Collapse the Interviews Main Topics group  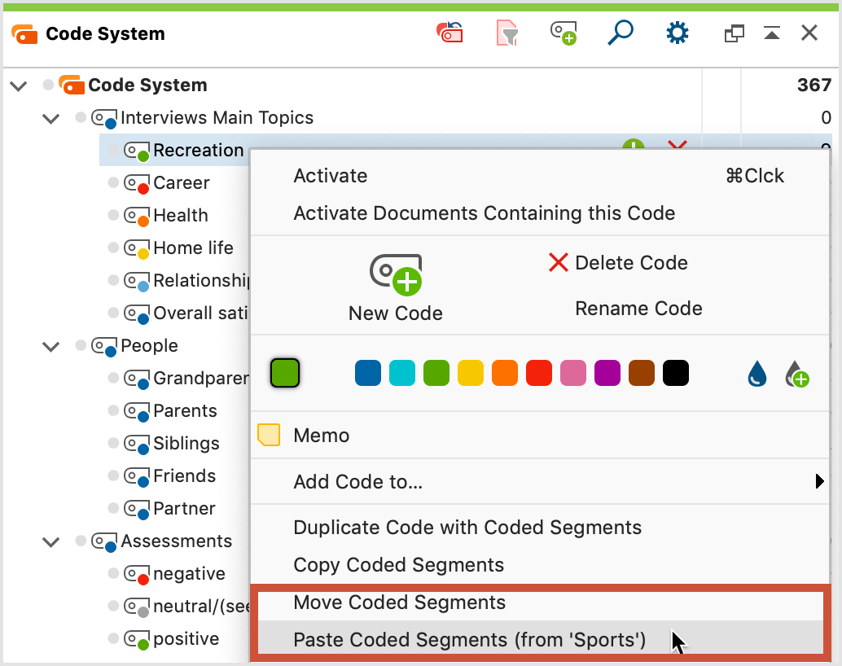click(50, 118)
